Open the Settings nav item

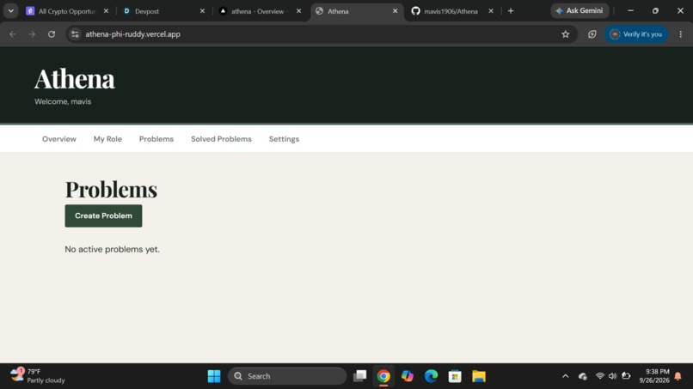click(x=285, y=139)
